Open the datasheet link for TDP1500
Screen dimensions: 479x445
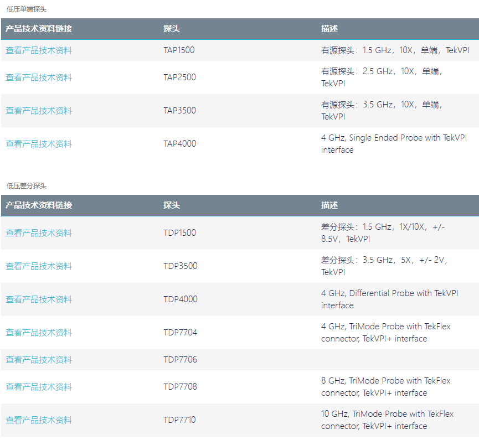tap(39, 233)
